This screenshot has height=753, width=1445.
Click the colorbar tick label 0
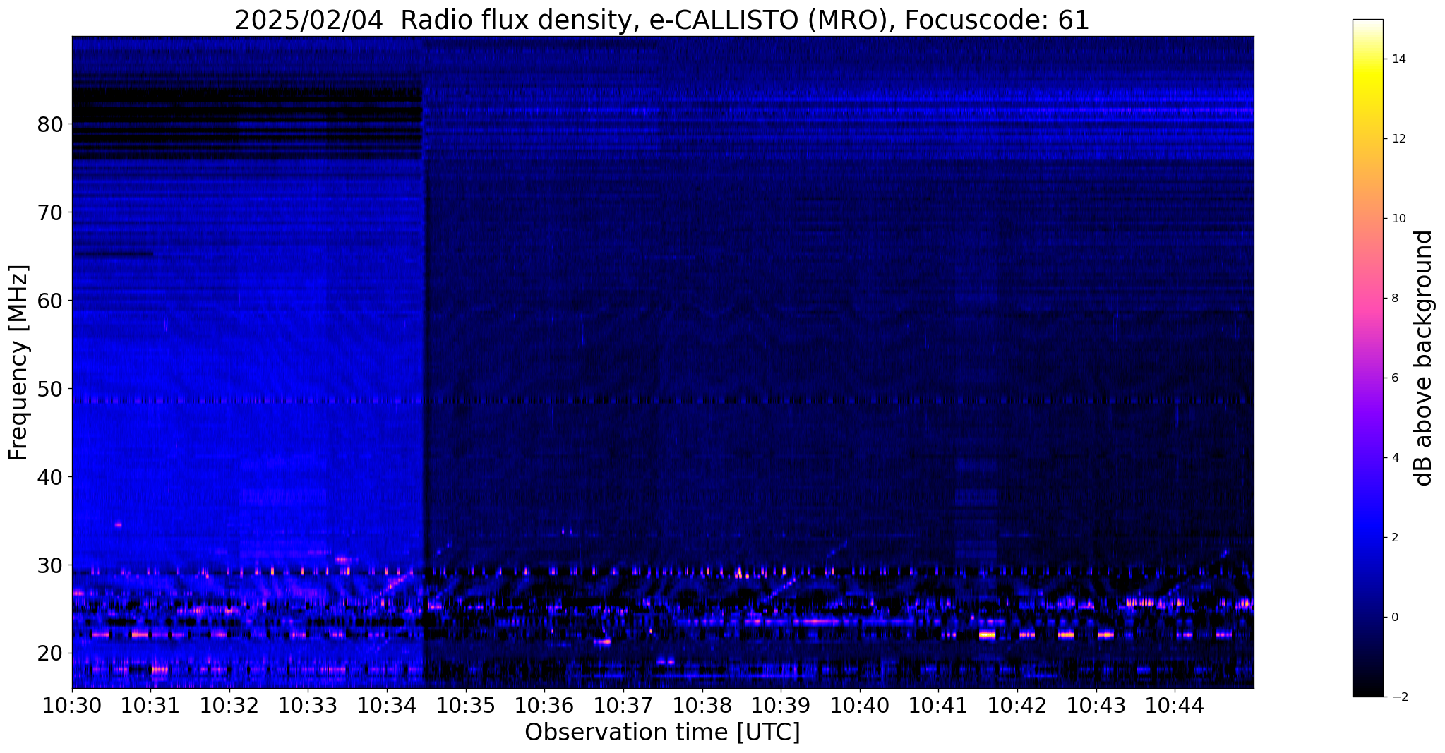pyautogui.click(x=1394, y=618)
